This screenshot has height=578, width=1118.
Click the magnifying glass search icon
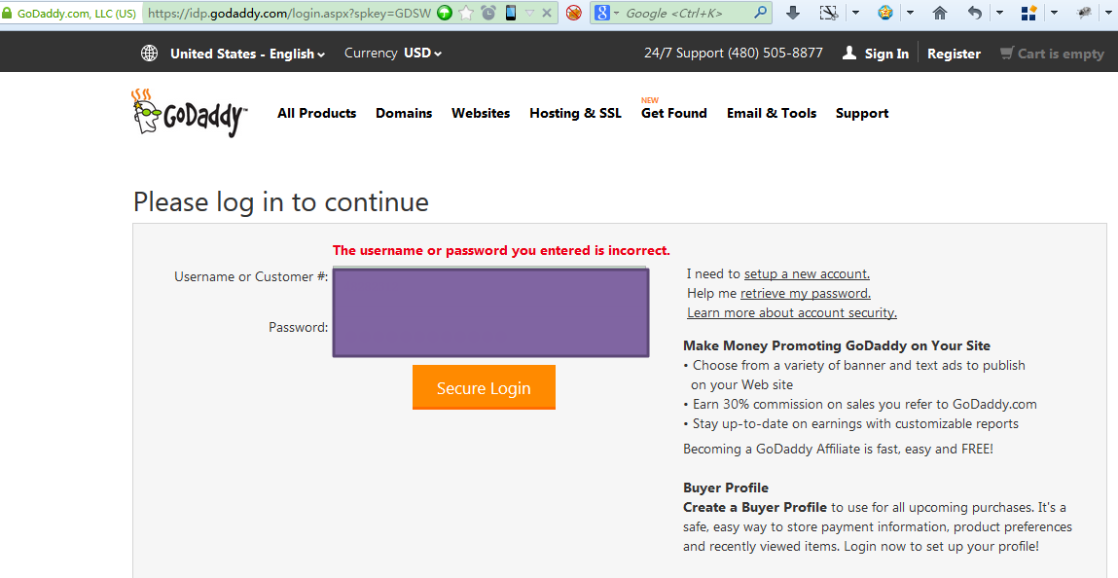point(761,13)
